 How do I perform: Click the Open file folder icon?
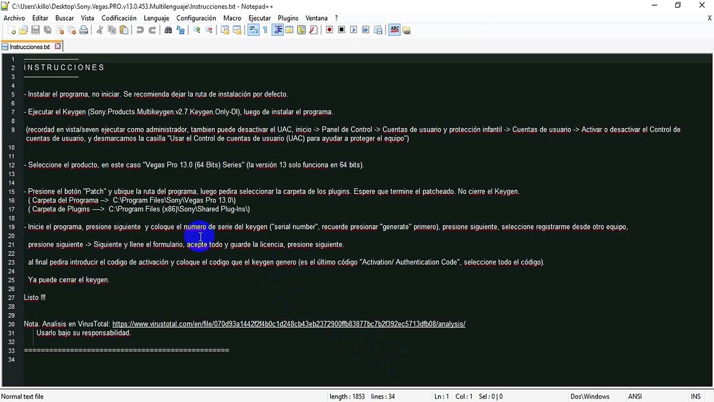23,30
